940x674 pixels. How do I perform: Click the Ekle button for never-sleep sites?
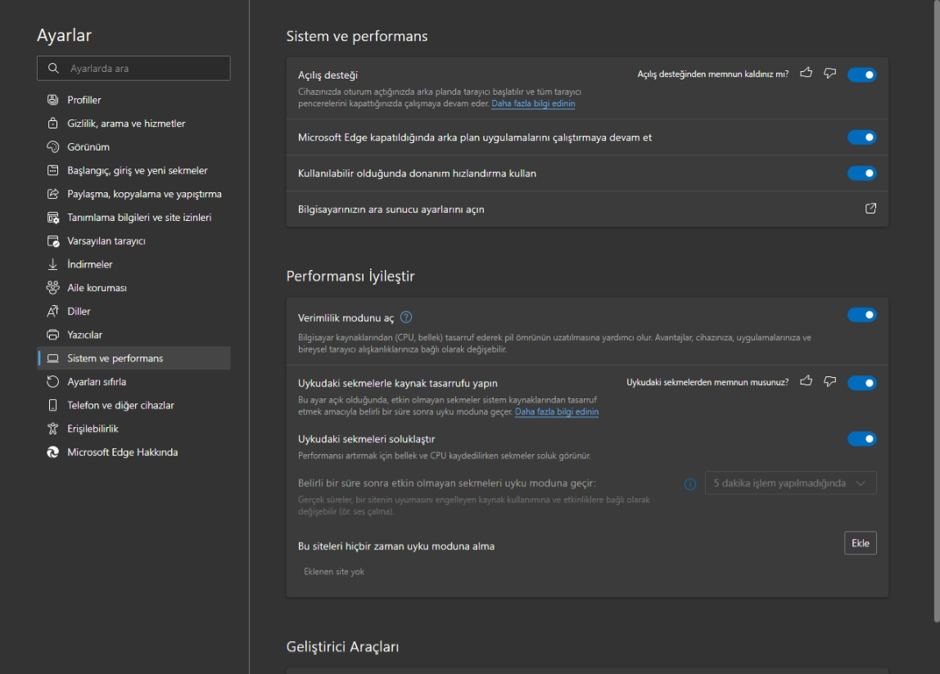[860, 543]
